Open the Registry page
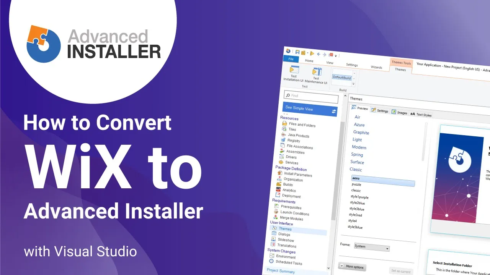Screen dimensions: 490x275 pos(290,140)
